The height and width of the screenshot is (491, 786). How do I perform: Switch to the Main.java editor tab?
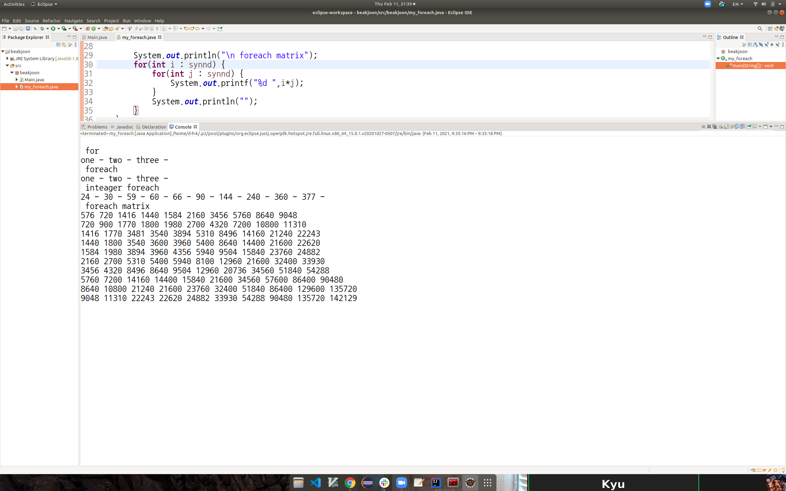point(97,37)
